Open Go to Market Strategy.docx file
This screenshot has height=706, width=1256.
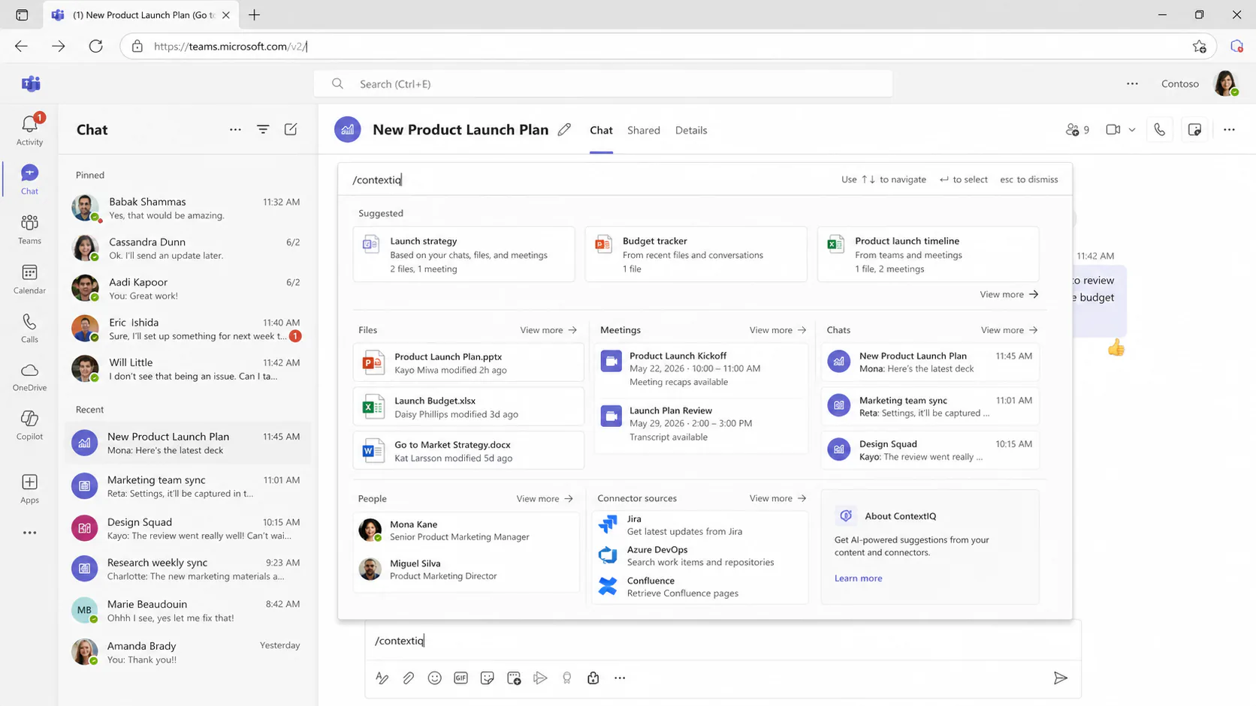pyautogui.click(x=468, y=451)
